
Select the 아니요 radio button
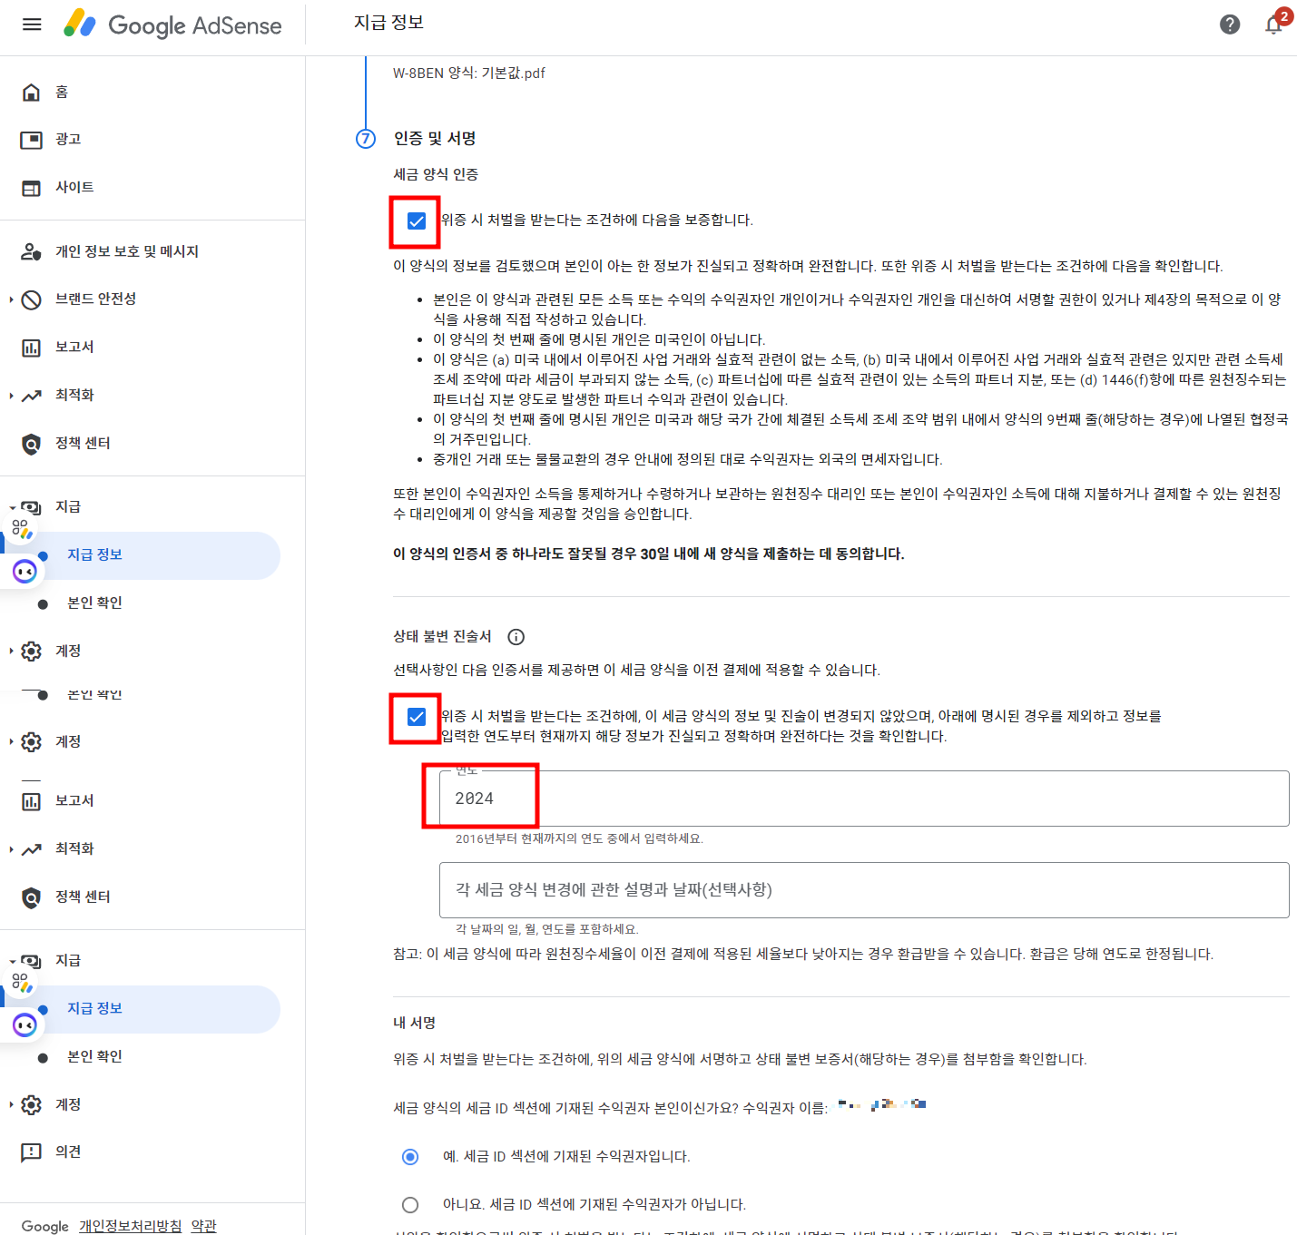pyautogui.click(x=410, y=1204)
